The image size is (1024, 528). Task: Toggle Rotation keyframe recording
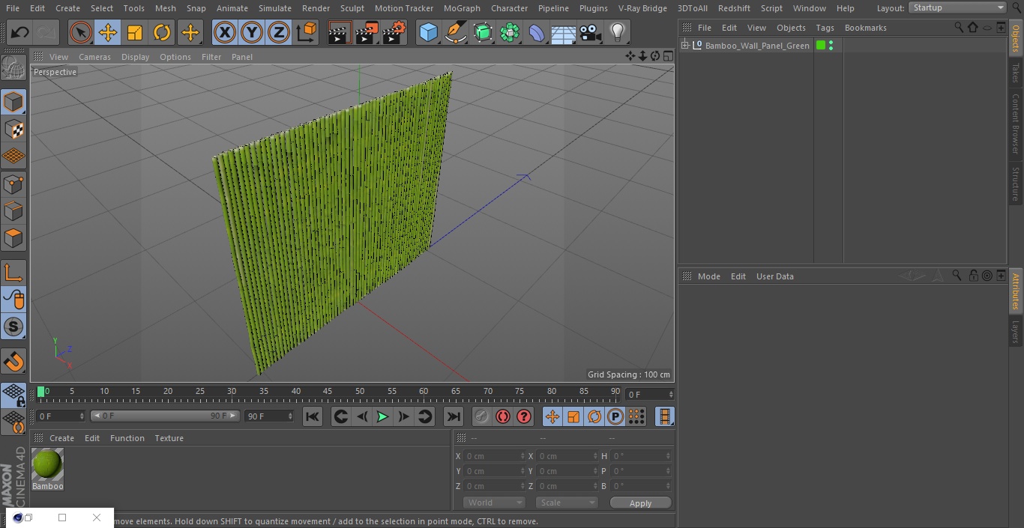tap(594, 416)
